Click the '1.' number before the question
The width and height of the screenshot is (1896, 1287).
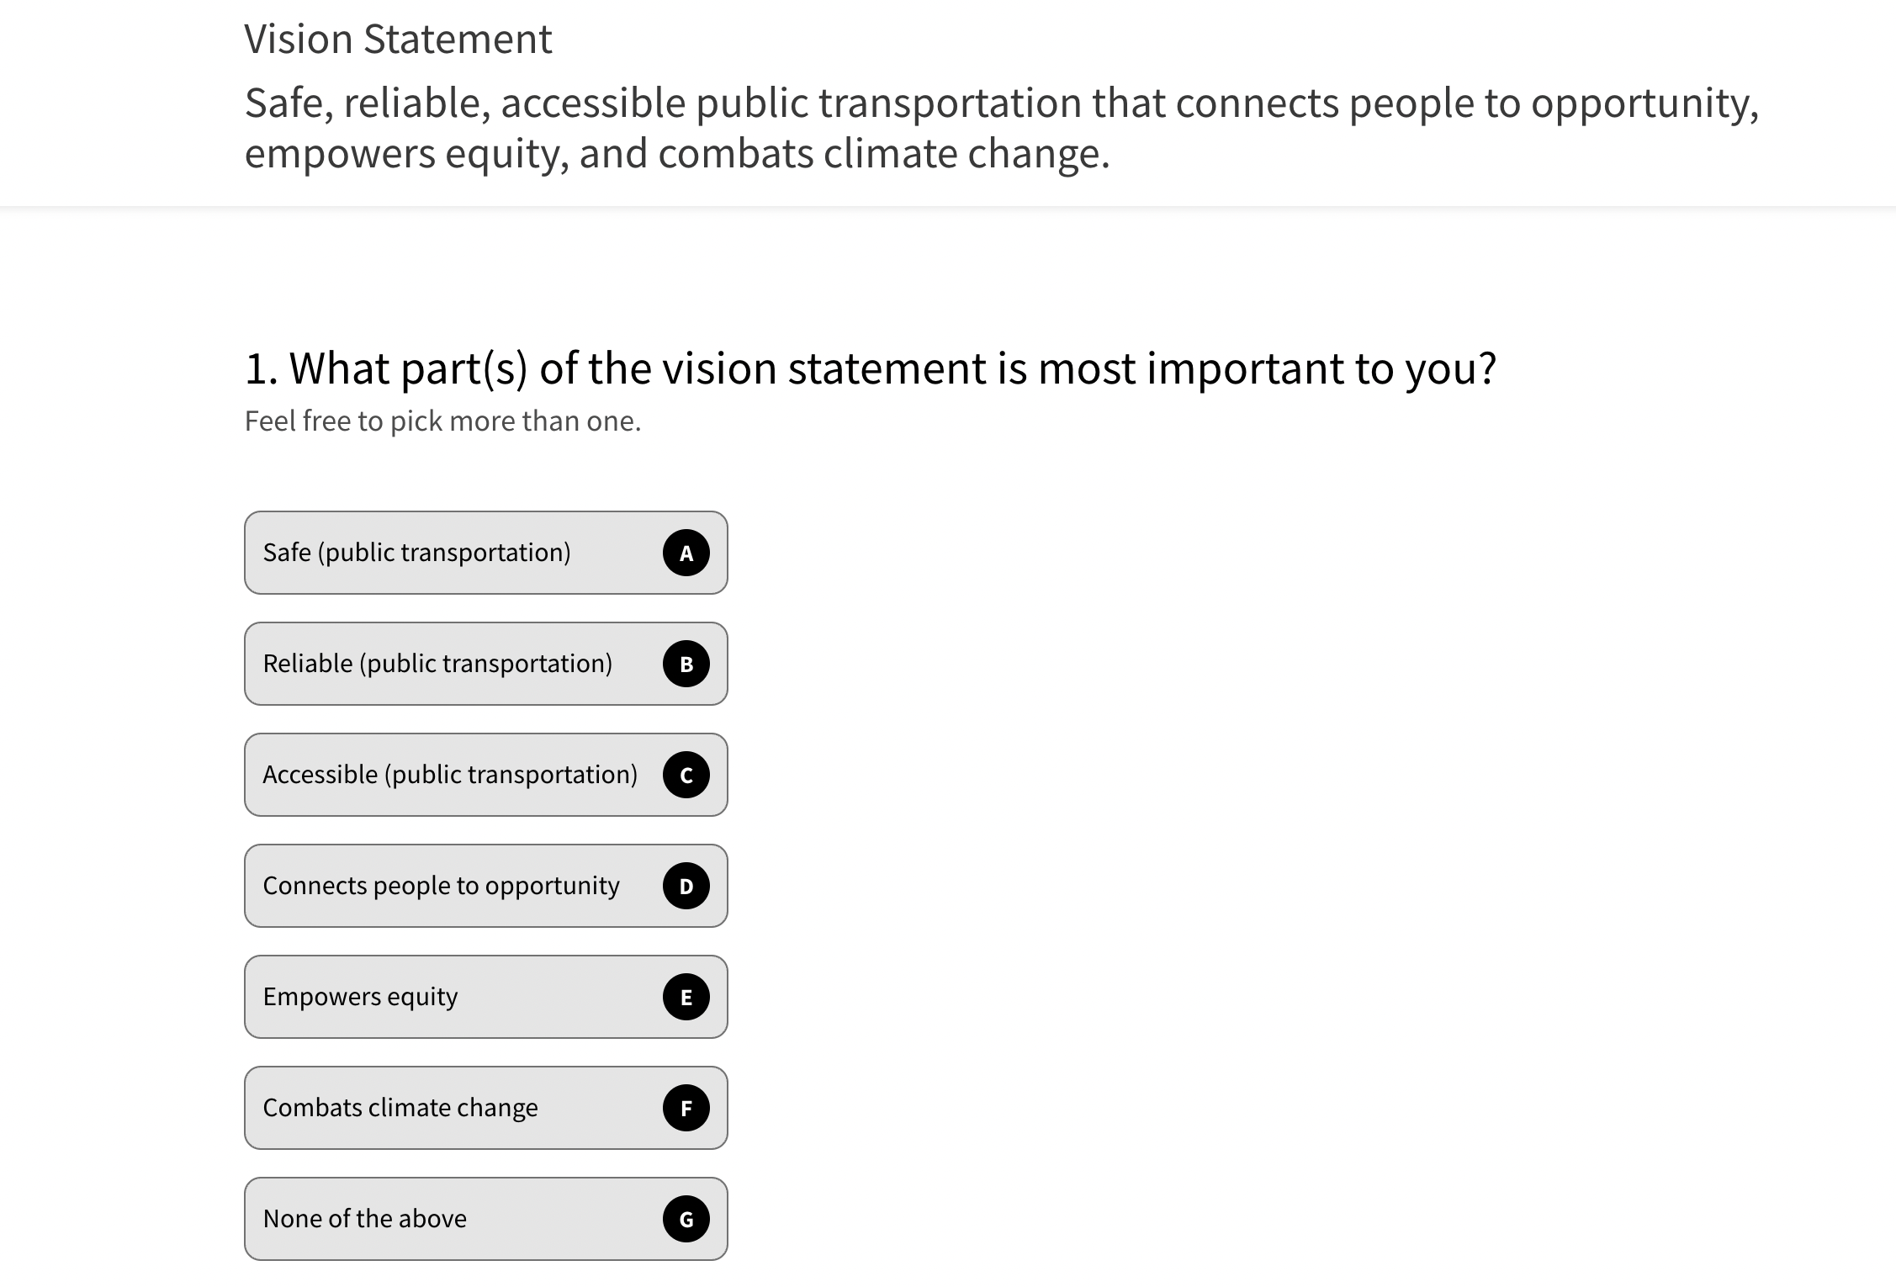(x=261, y=368)
